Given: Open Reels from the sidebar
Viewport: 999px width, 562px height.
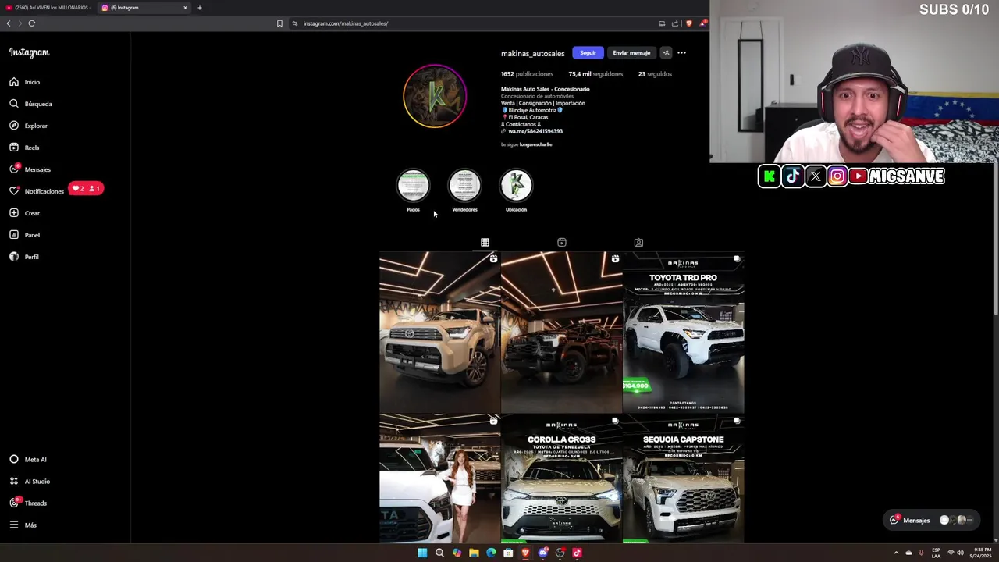Looking at the screenshot, I should click(24, 148).
